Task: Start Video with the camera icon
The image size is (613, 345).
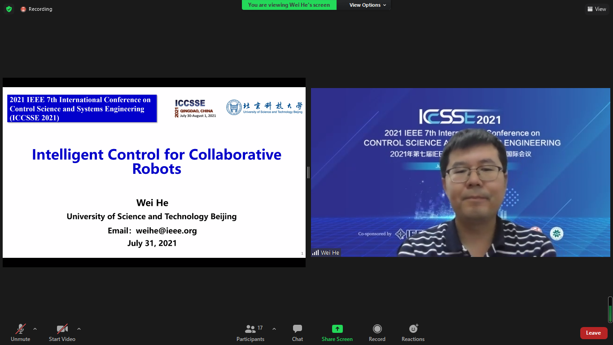Action: coord(62,333)
